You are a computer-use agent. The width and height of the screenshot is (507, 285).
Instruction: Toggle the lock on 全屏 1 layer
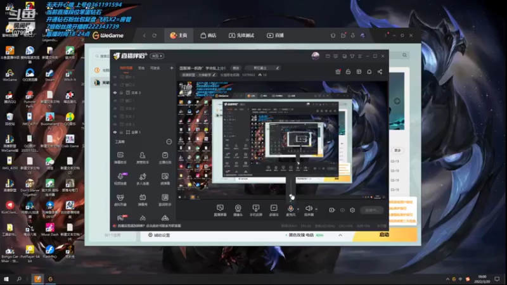click(x=121, y=132)
